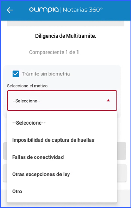Click the red-bordered motivo combo box field
Viewport: 131px width, 208px height.
(x=62, y=101)
